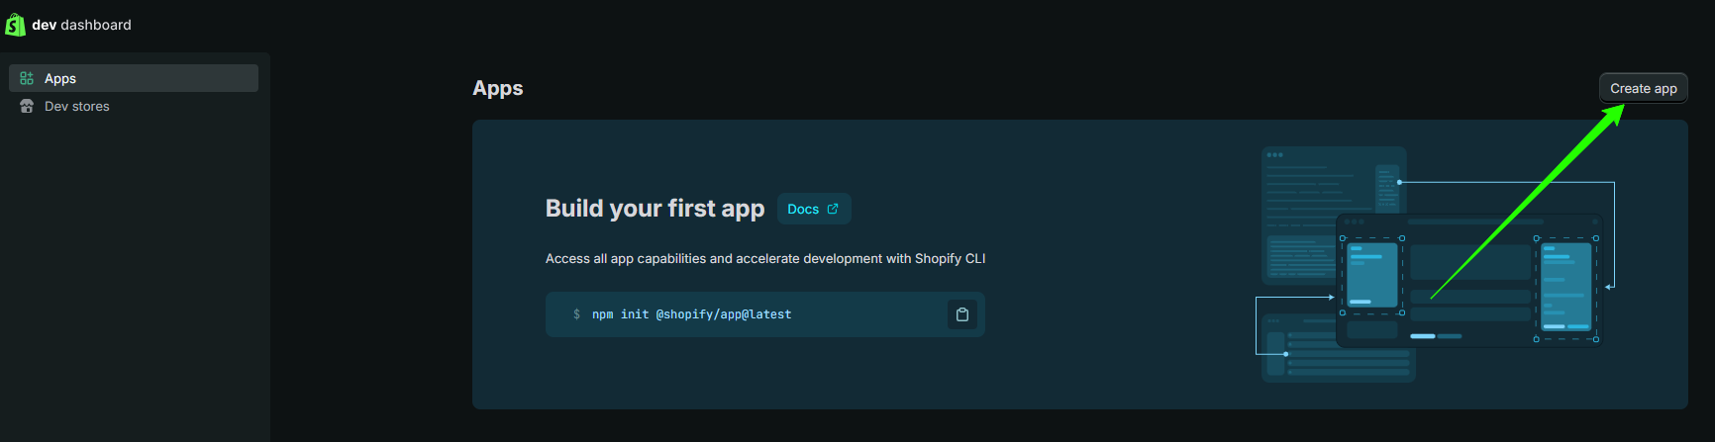Click the left dashed panel in illustration
The width and height of the screenshot is (1715, 442).
point(1371,275)
